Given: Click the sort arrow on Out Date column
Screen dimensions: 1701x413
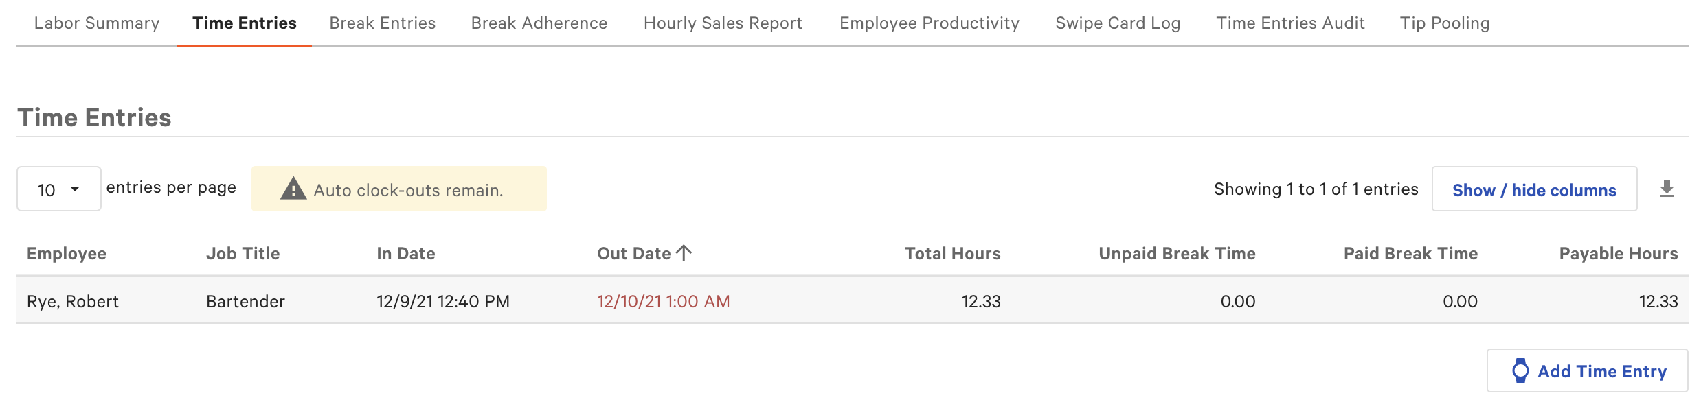Looking at the screenshot, I should (684, 252).
